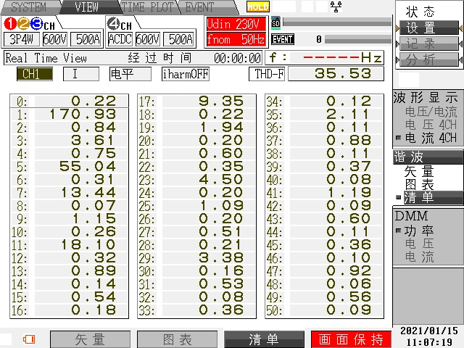Change the I current parameter selector
The image size is (464, 348).
(x=80, y=74)
